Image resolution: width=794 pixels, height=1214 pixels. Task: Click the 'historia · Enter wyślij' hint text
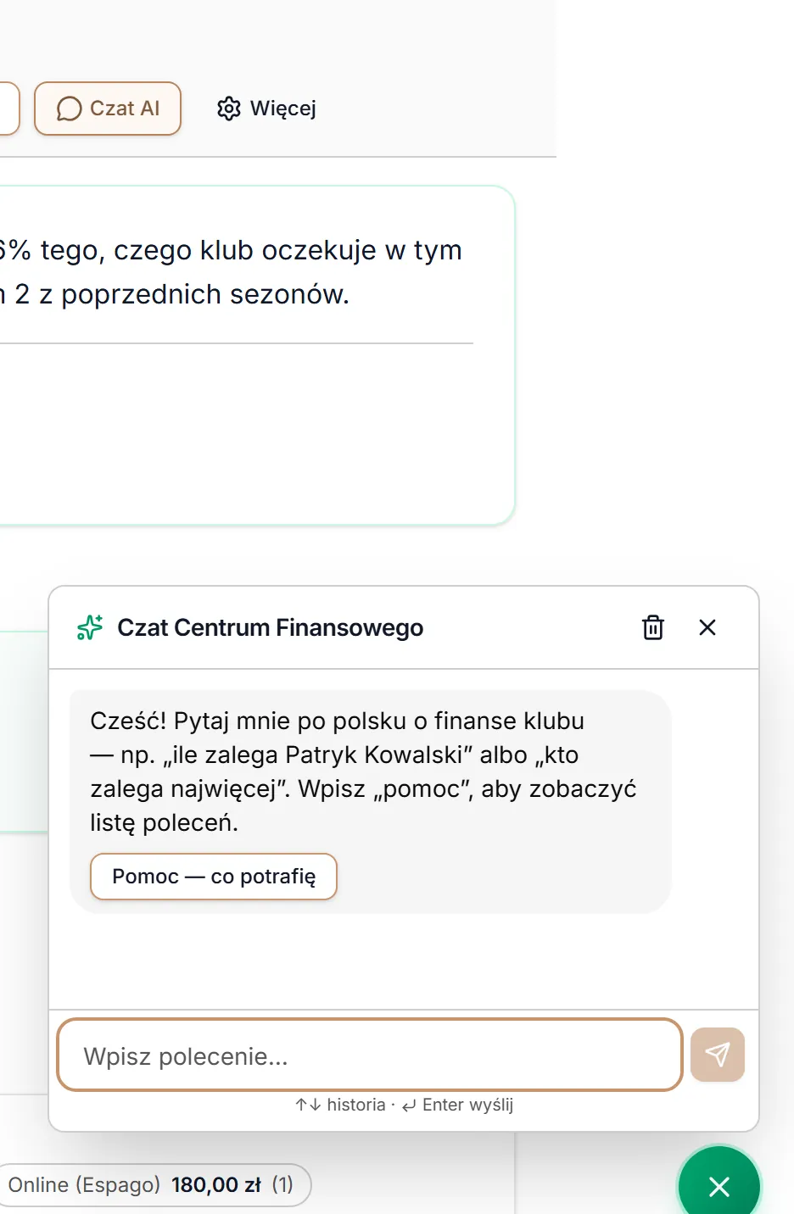pos(404,1105)
